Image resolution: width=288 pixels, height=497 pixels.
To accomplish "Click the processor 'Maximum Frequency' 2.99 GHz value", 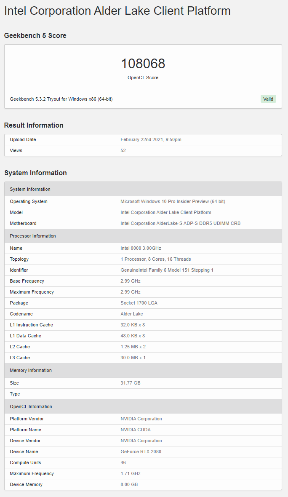I will click(x=130, y=292).
